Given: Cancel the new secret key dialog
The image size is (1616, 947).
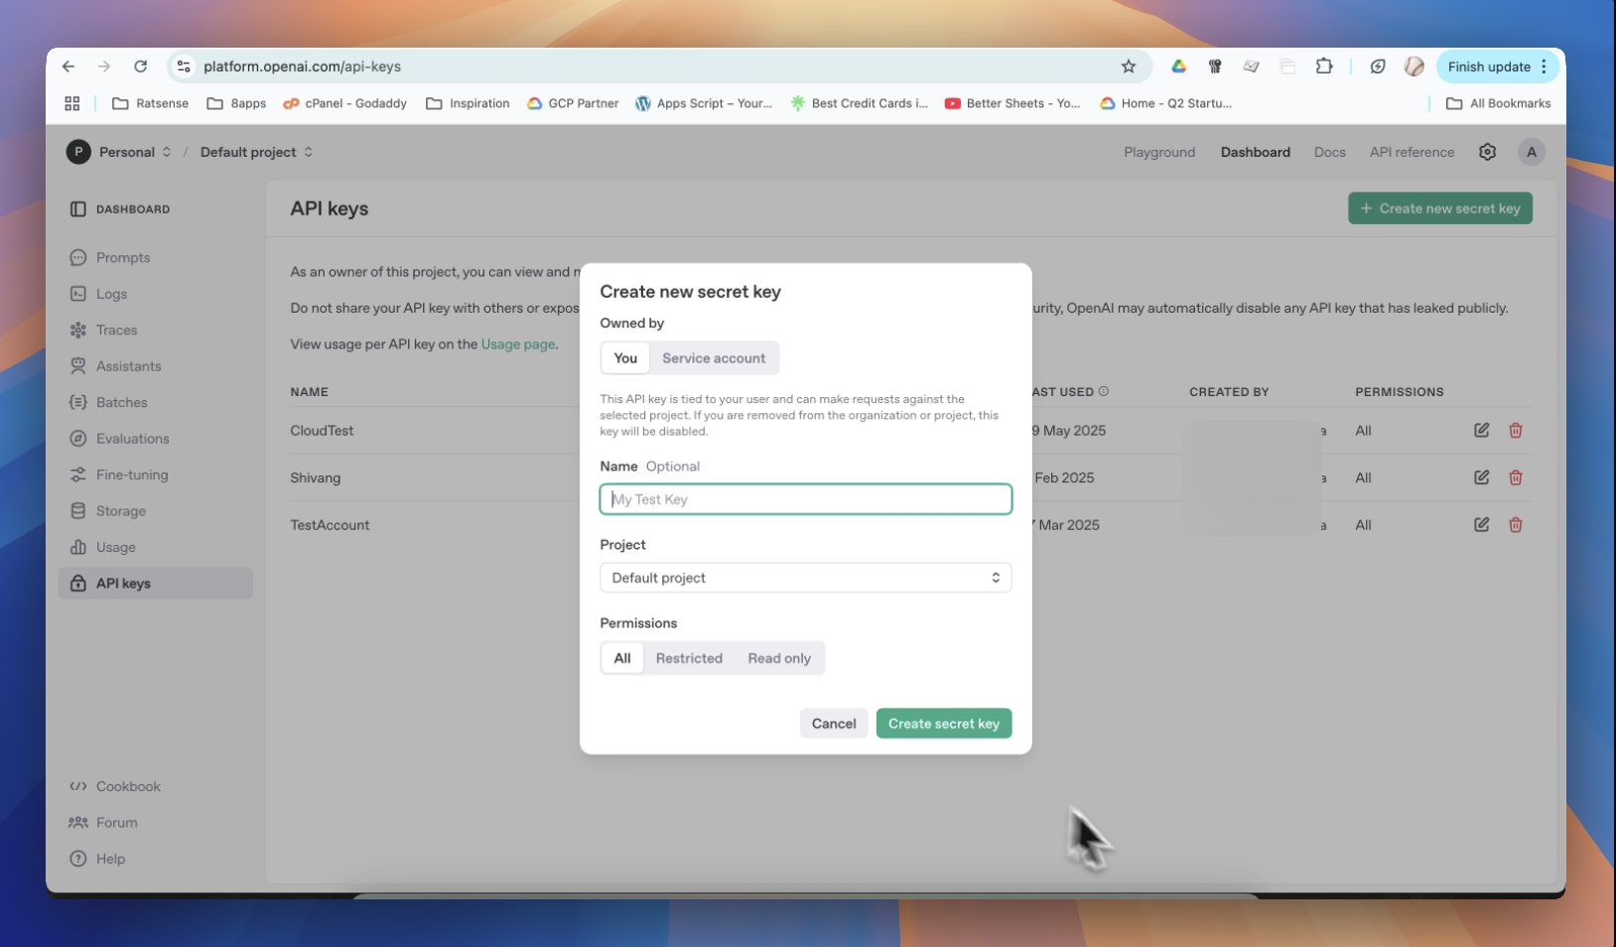Looking at the screenshot, I should [x=833, y=724].
